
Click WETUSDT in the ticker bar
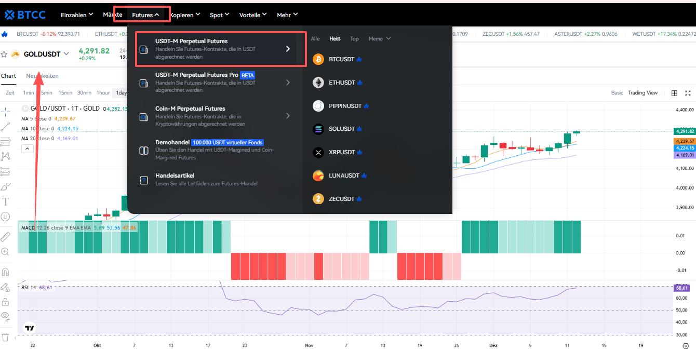[663, 34]
